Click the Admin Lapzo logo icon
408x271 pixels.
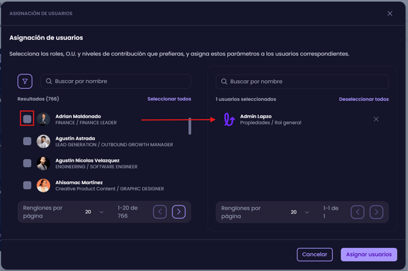229,119
